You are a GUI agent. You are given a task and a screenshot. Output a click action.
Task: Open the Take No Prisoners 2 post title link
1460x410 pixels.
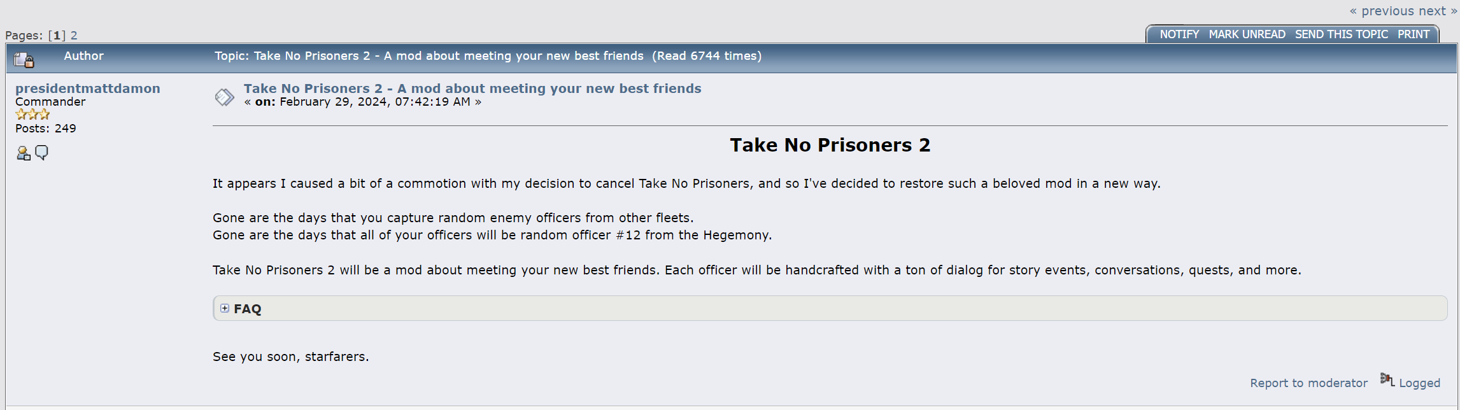click(x=472, y=88)
